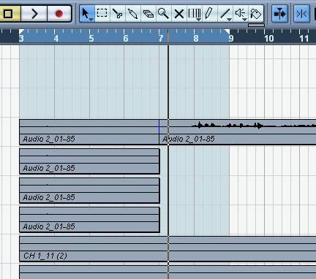Activate the Zoom magnifier tool

163,13
